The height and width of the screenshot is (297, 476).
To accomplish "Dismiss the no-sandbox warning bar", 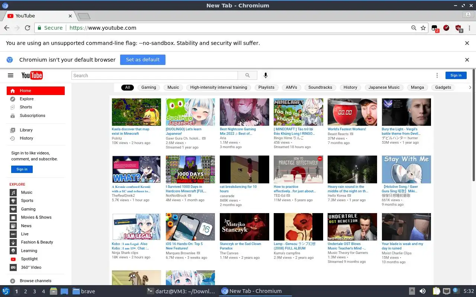I will click(467, 43).
